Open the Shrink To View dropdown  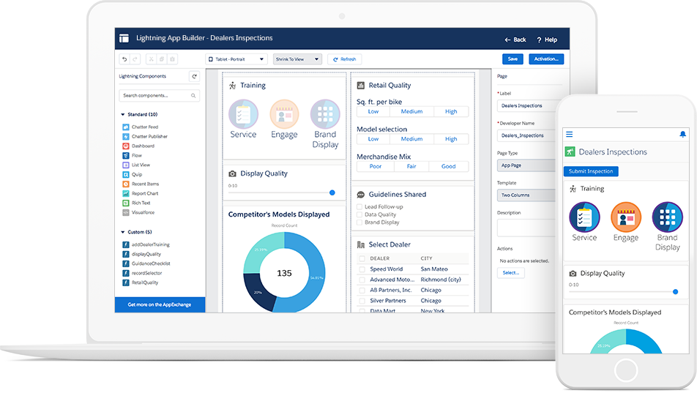tap(297, 59)
